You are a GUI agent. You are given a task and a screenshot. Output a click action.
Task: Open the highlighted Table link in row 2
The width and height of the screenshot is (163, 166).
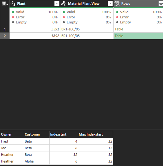click(119, 36)
